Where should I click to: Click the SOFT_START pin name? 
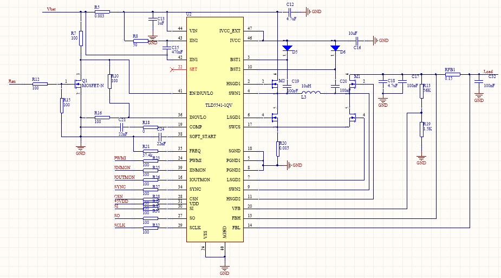[203, 137]
